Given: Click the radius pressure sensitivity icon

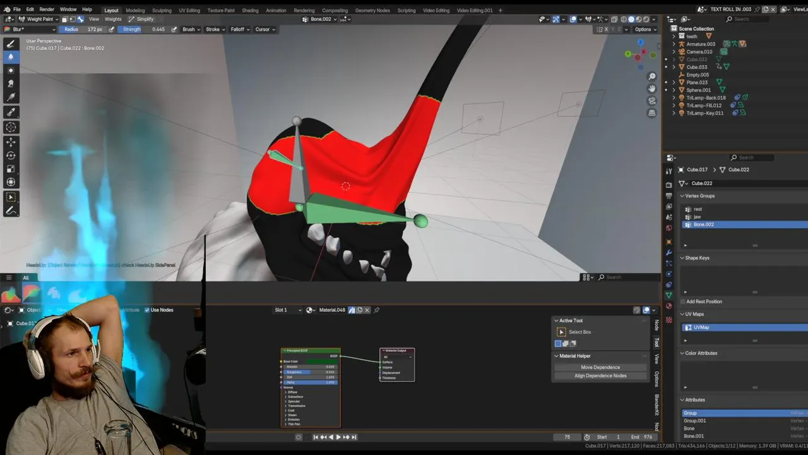Looking at the screenshot, I should (112, 29).
